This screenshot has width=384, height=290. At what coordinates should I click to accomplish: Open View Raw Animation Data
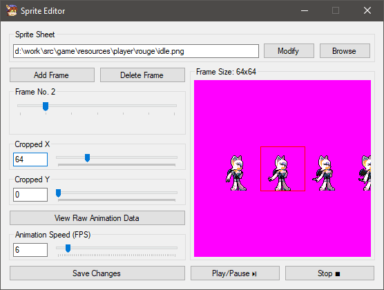tap(97, 217)
